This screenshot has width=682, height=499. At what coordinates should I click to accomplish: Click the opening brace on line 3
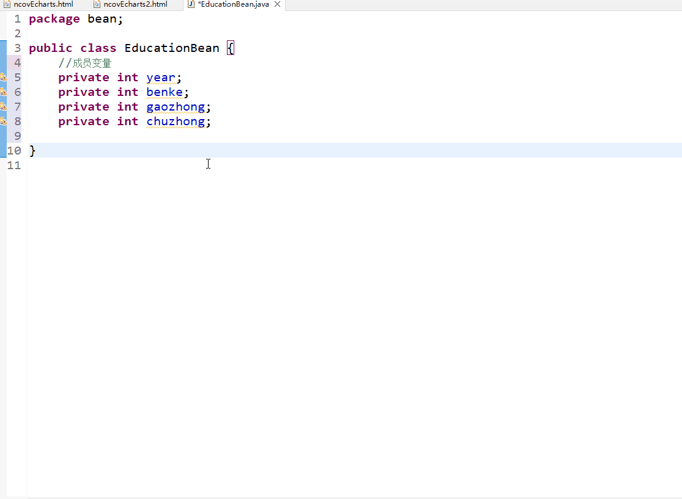pos(231,48)
